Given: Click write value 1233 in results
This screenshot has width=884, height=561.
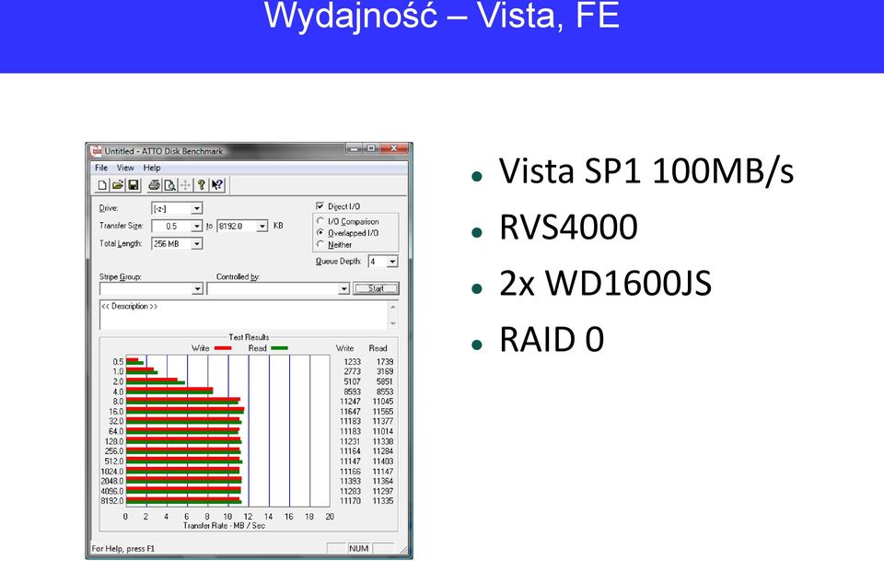Looking at the screenshot, I should click(353, 362).
